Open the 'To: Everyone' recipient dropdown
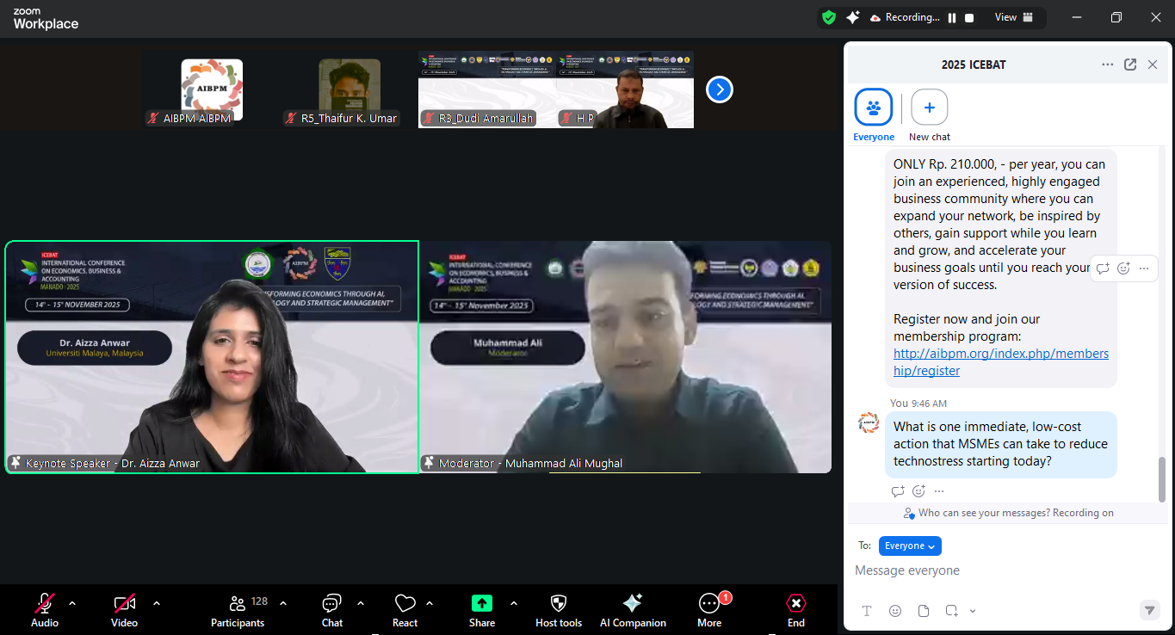 click(x=910, y=546)
